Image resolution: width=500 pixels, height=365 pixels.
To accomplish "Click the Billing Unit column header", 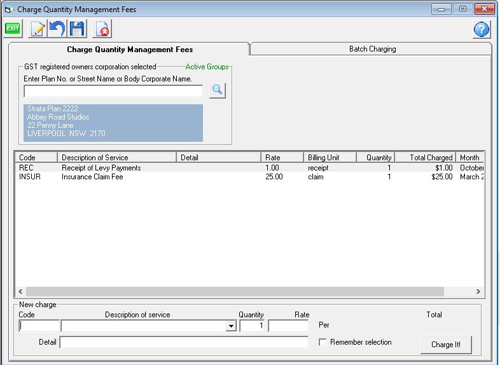I will [330, 158].
